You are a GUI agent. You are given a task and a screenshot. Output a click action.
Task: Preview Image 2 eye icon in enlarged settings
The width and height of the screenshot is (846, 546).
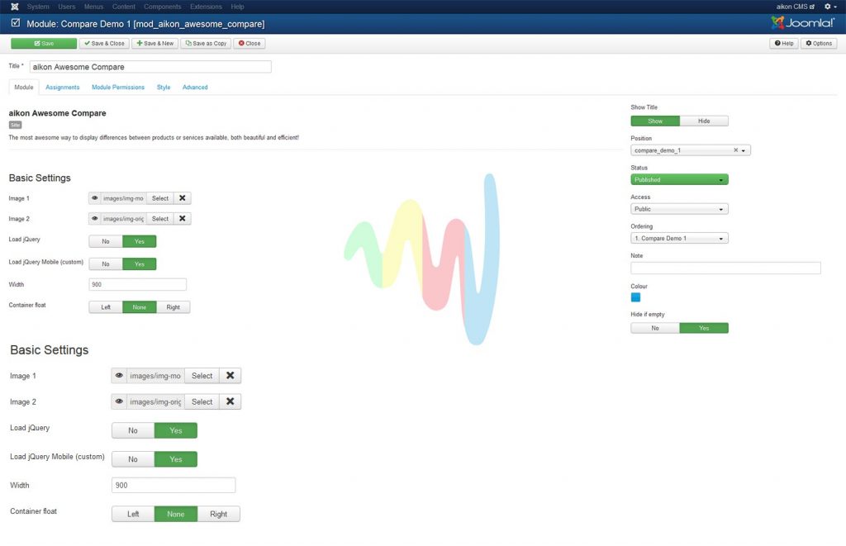[119, 401]
